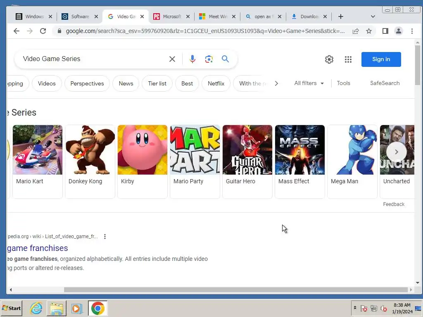
Task: Clear the Google search box
Action: pos(172,59)
